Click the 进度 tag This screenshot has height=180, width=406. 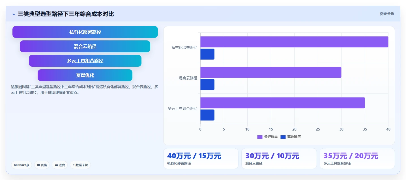[60, 165]
